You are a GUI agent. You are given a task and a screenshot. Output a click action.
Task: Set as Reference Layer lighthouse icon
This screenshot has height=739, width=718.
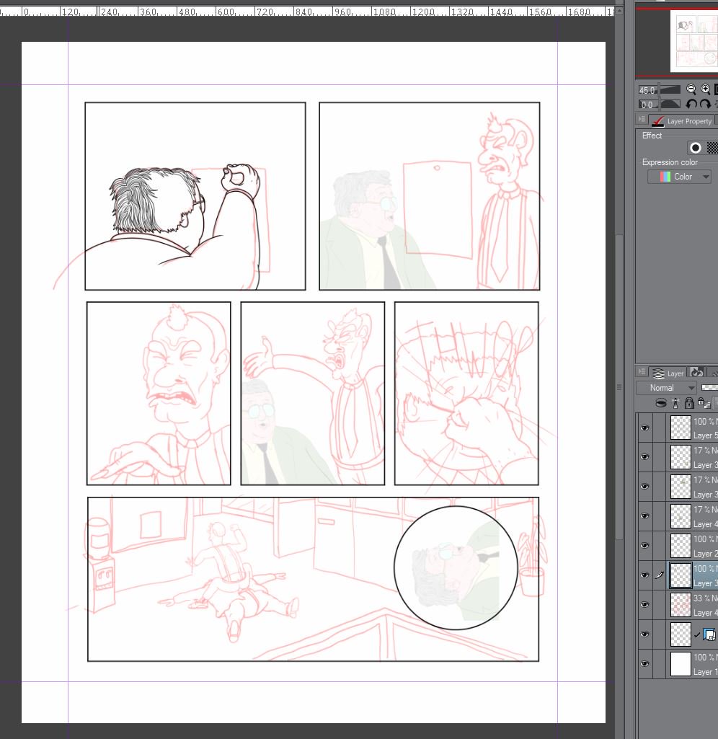675,403
